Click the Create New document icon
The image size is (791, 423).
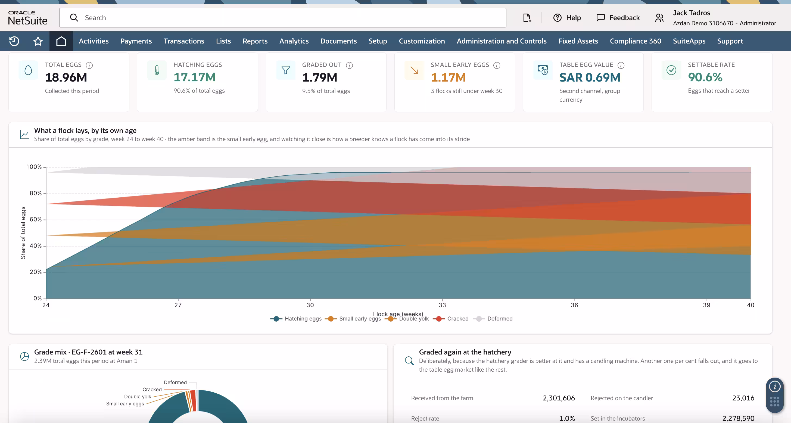[527, 17]
